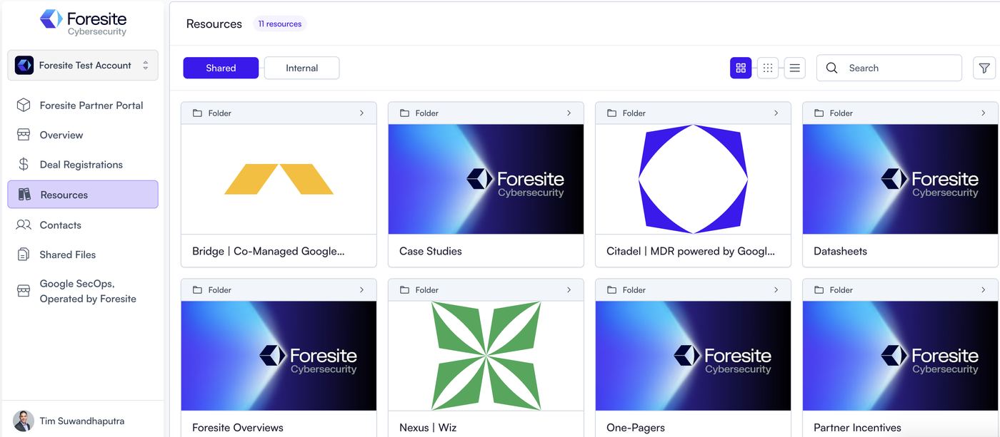Click the 11 resources badge
This screenshot has width=1000, height=437.
click(280, 24)
